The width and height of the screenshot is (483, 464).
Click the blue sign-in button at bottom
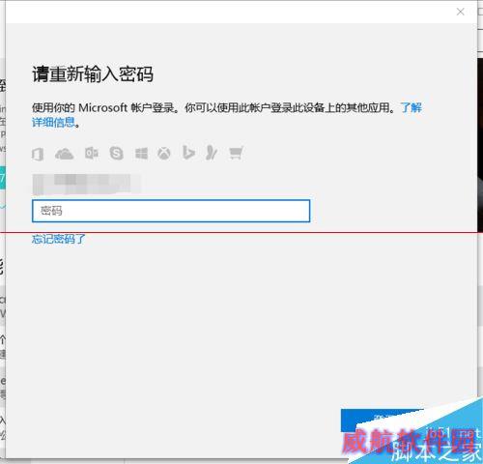[382, 420]
